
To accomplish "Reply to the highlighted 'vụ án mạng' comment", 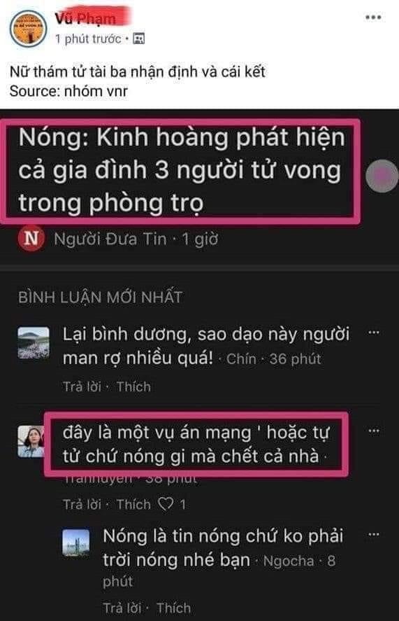I will pos(82,504).
